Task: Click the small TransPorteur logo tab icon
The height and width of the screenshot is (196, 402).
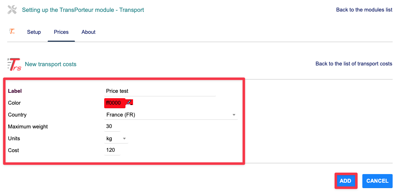Action: (12, 32)
